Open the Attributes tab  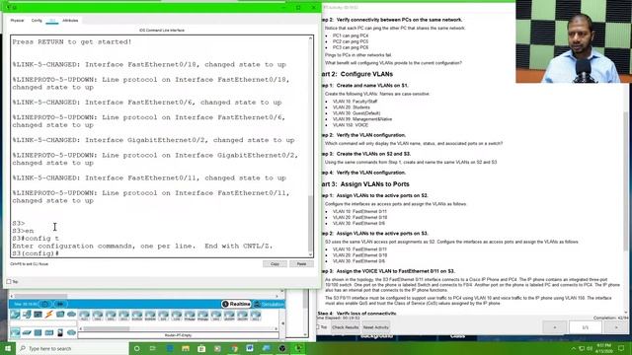(70, 20)
